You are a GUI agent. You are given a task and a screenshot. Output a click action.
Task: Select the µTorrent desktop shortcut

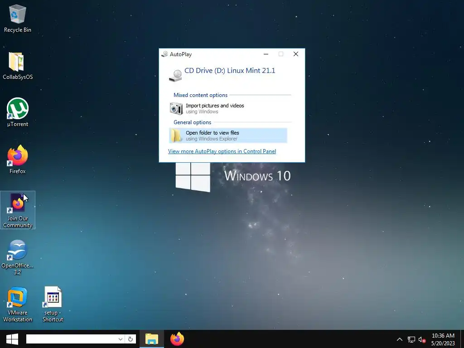click(x=18, y=112)
